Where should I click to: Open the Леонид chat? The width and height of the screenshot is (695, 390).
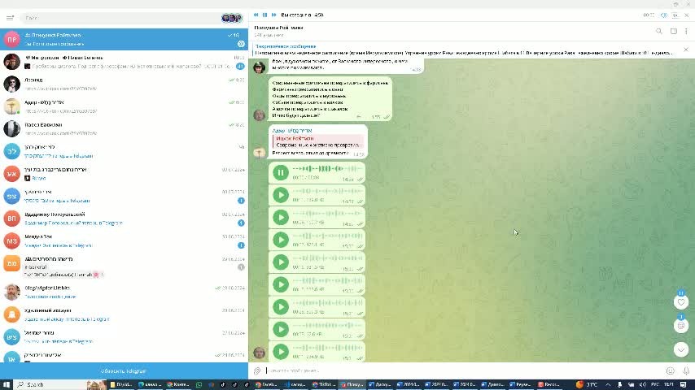click(x=124, y=84)
